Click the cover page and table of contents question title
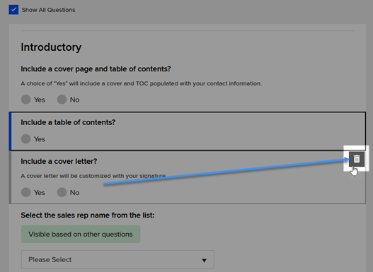Screen dimensions: 373x272 (96, 69)
